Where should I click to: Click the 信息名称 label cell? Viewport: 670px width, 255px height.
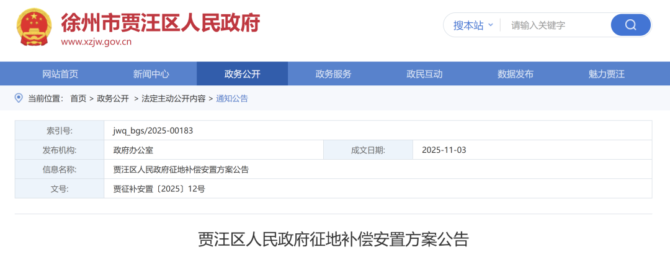point(60,170)
